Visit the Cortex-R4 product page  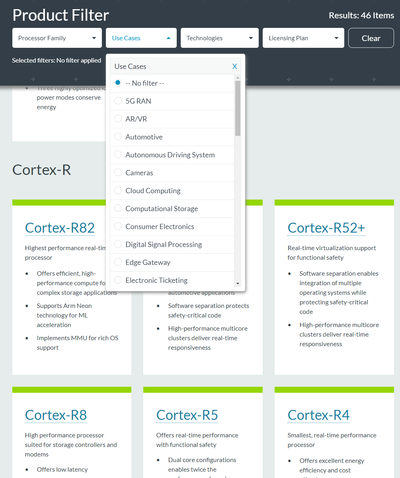(x=318, y=415)
